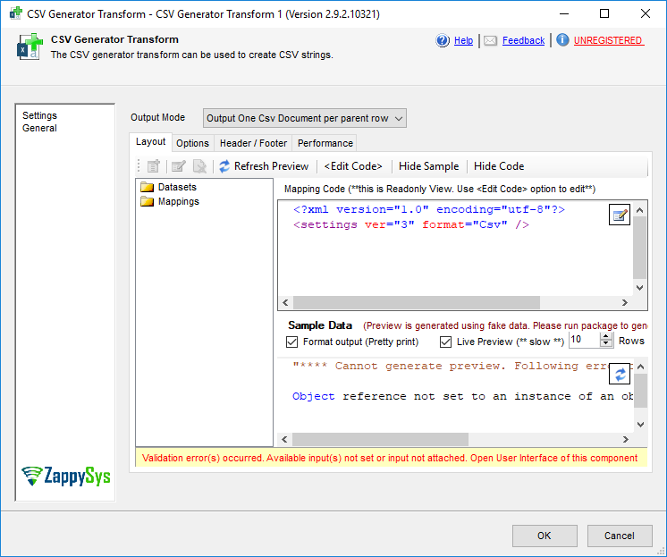Click the add item toolbar icon
667x557 pixels.
click(153, 166)
